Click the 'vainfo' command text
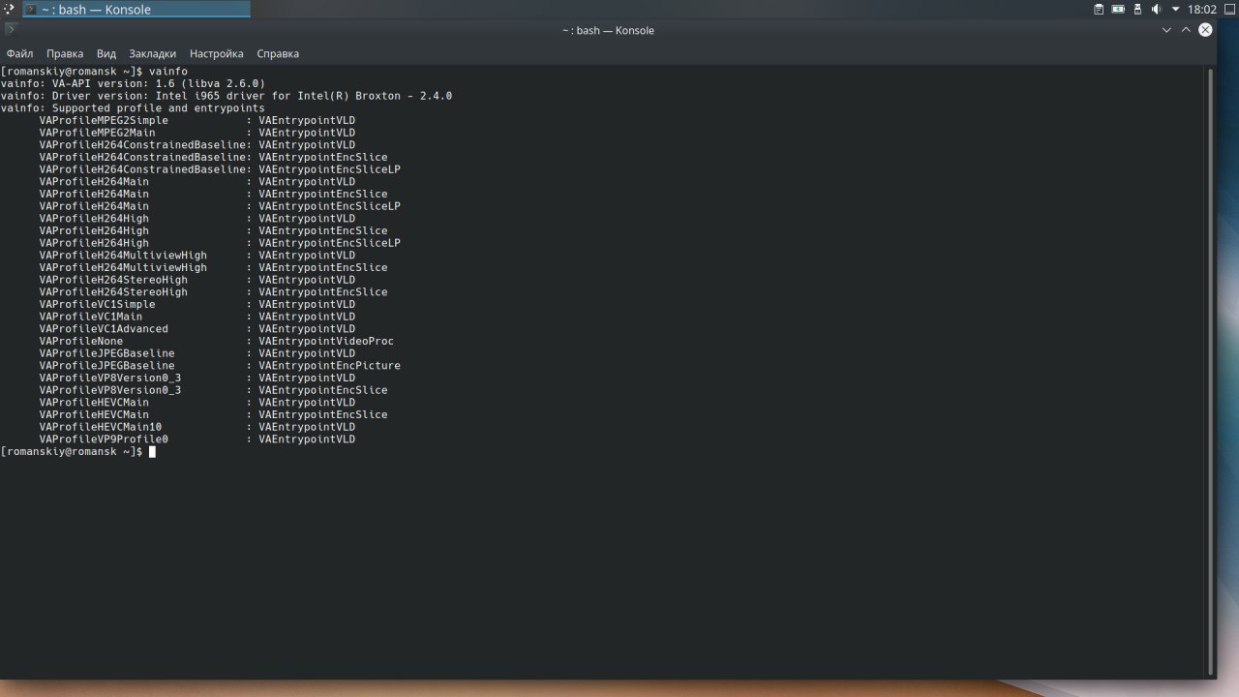Viewport: 1239px width, 697px height. click(168, 72)
